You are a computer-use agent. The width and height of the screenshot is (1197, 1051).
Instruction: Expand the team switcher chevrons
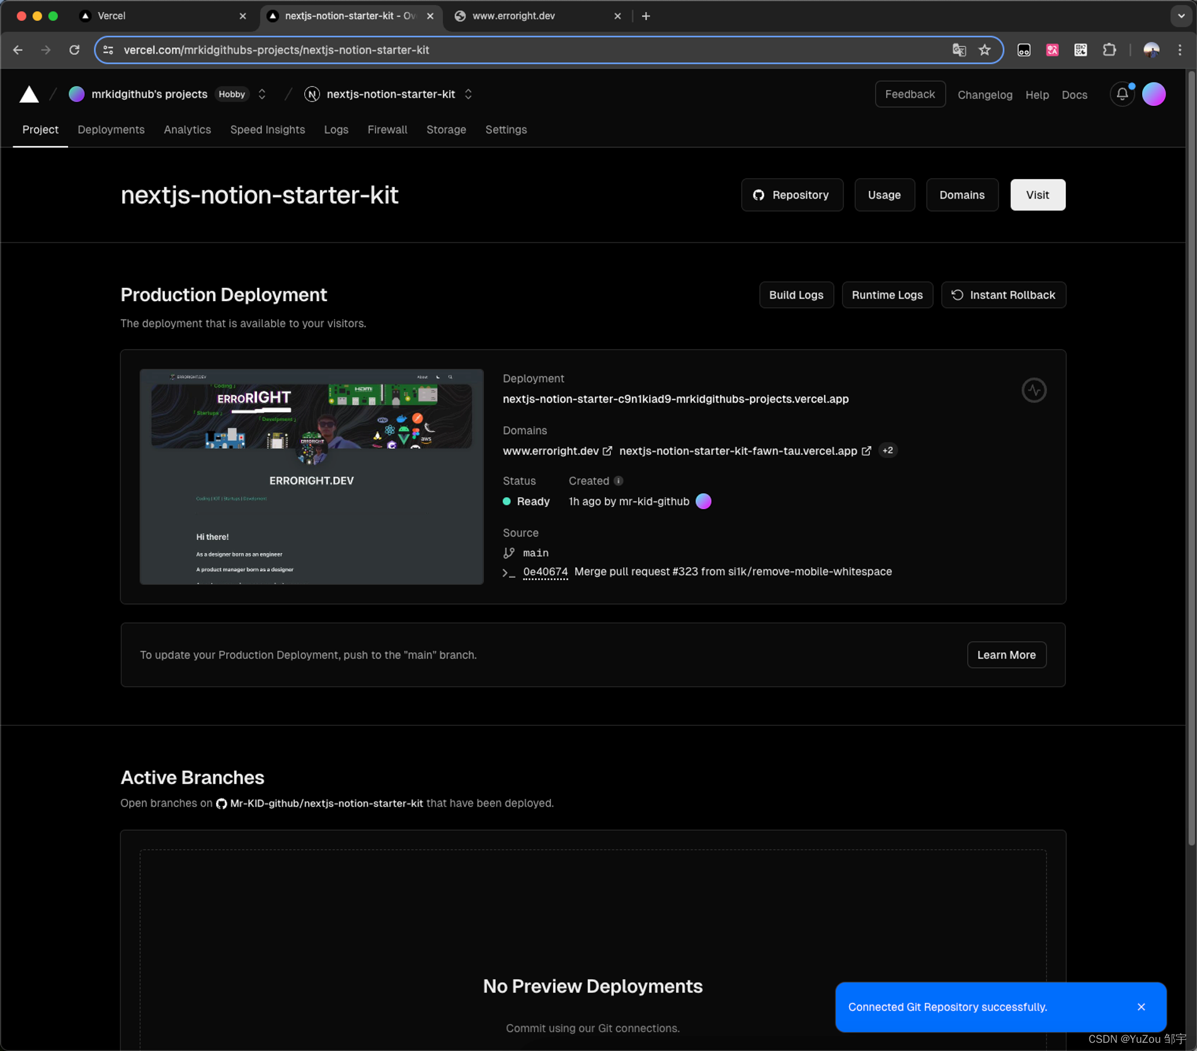(262, 95)
